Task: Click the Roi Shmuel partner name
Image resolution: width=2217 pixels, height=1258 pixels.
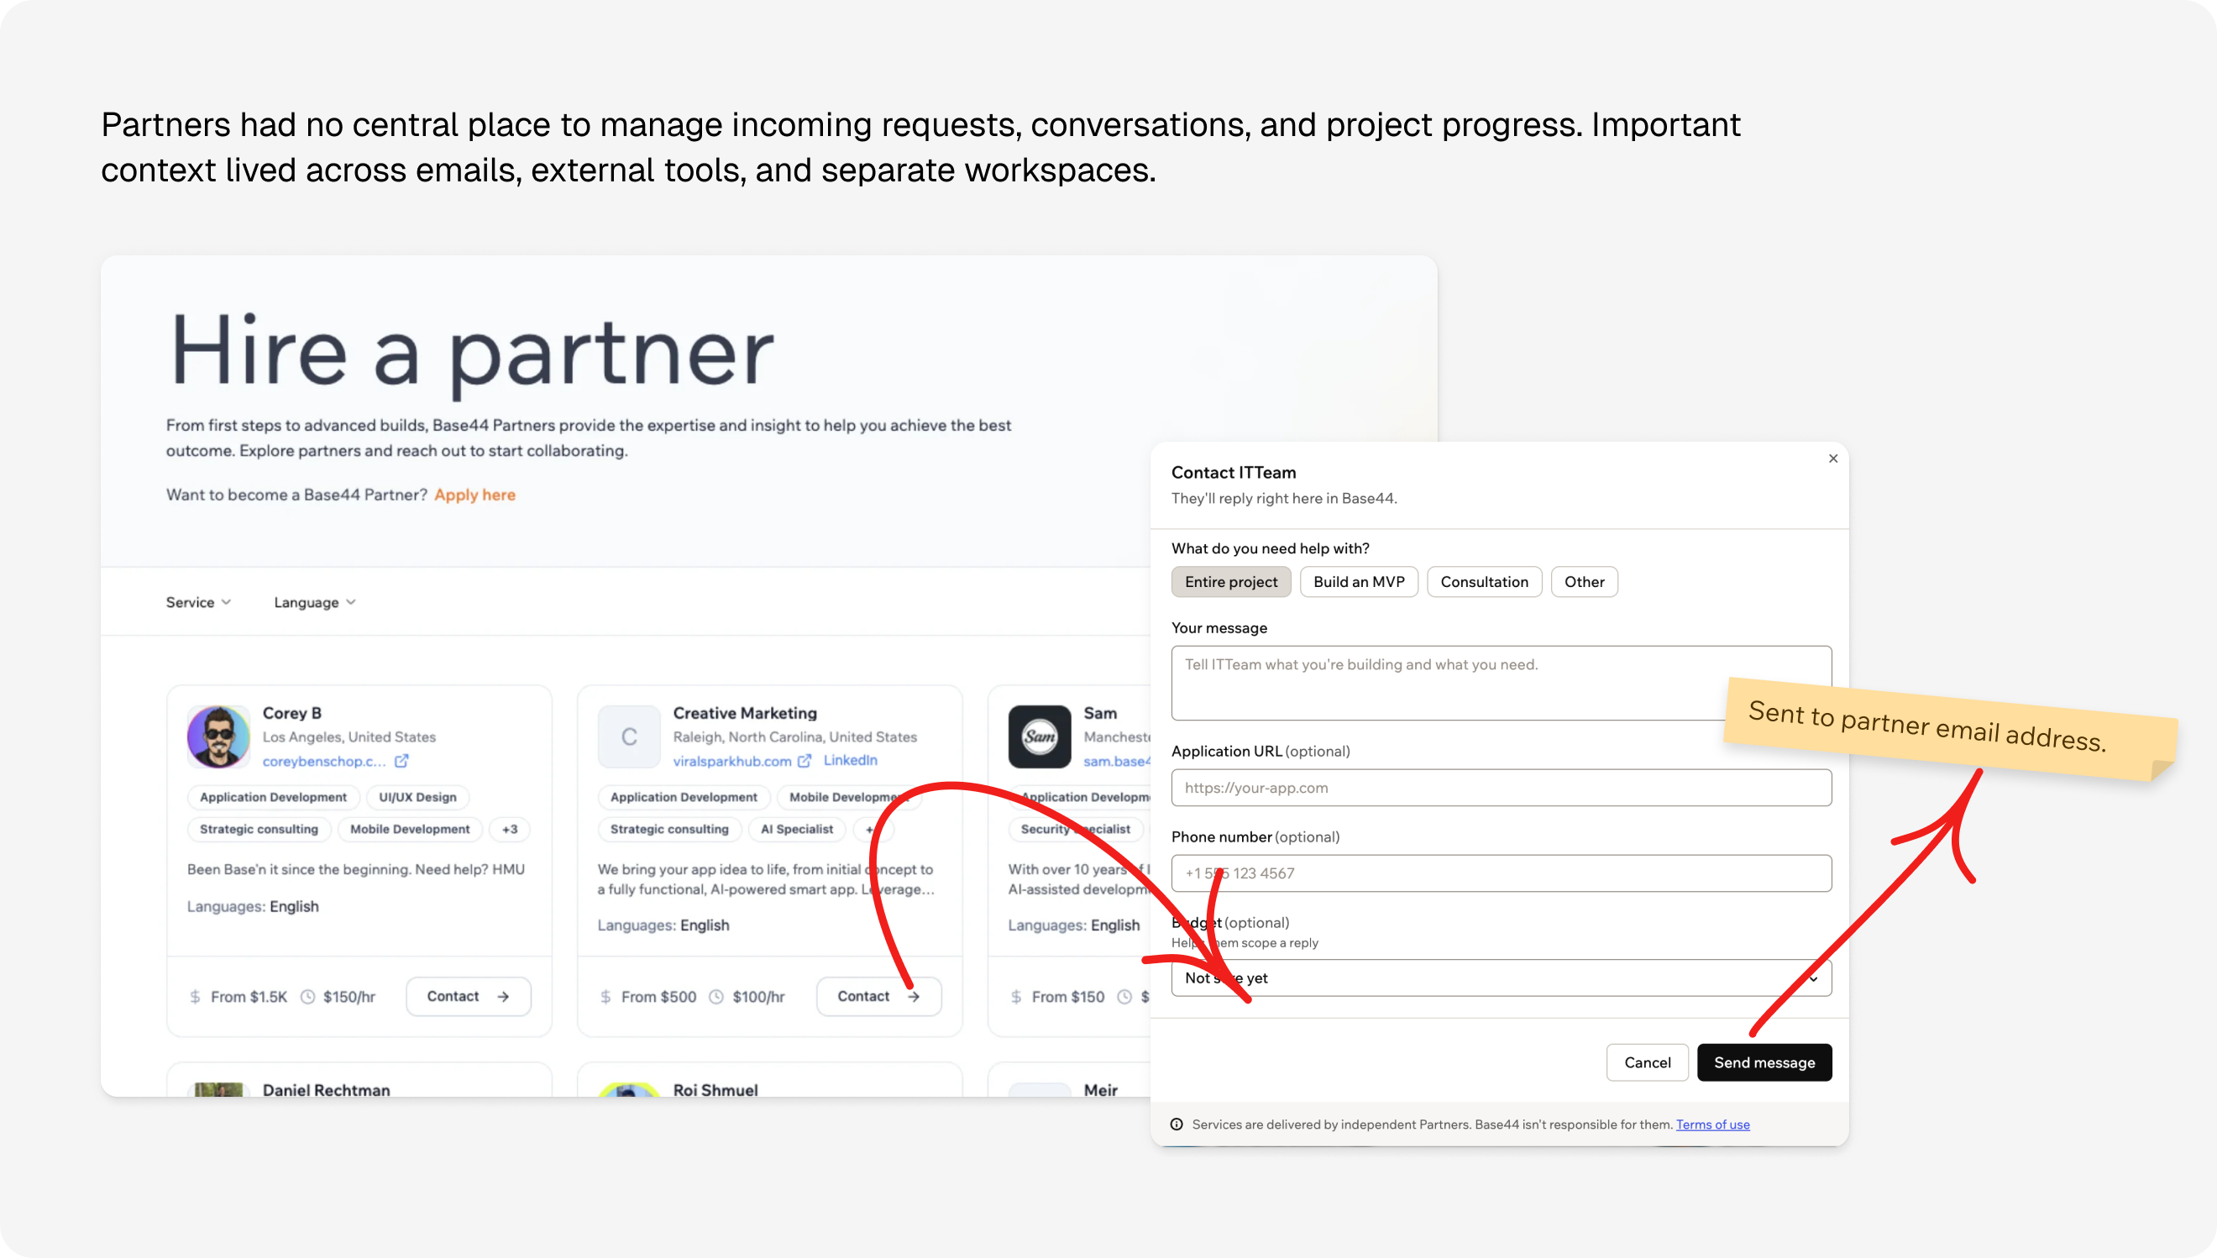Action: [x=715, y=1089]
